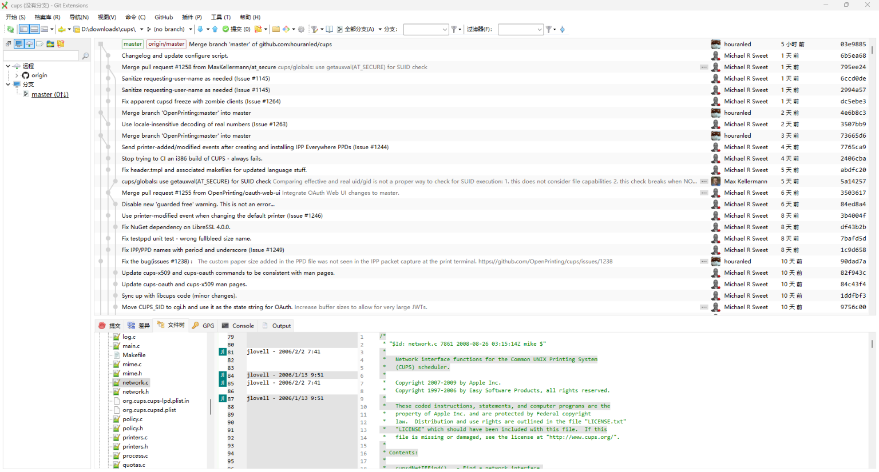Collapse the 远程 remotes tree node
Viewport: 879px width, 472px height.
(8, 66)
